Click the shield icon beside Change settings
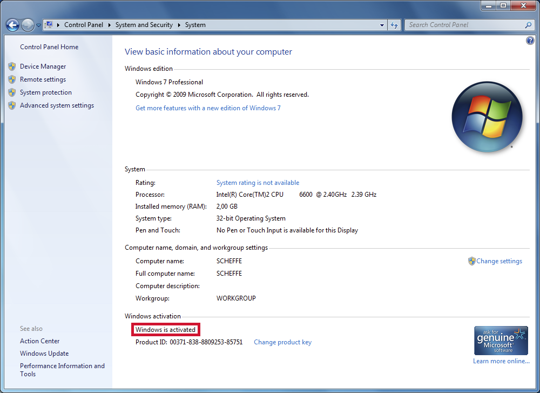 471,261
